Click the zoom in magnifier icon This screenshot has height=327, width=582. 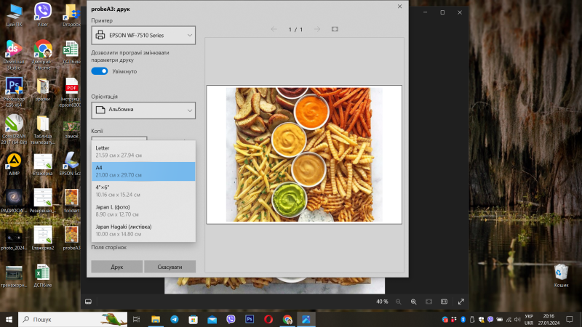[413, 302]
